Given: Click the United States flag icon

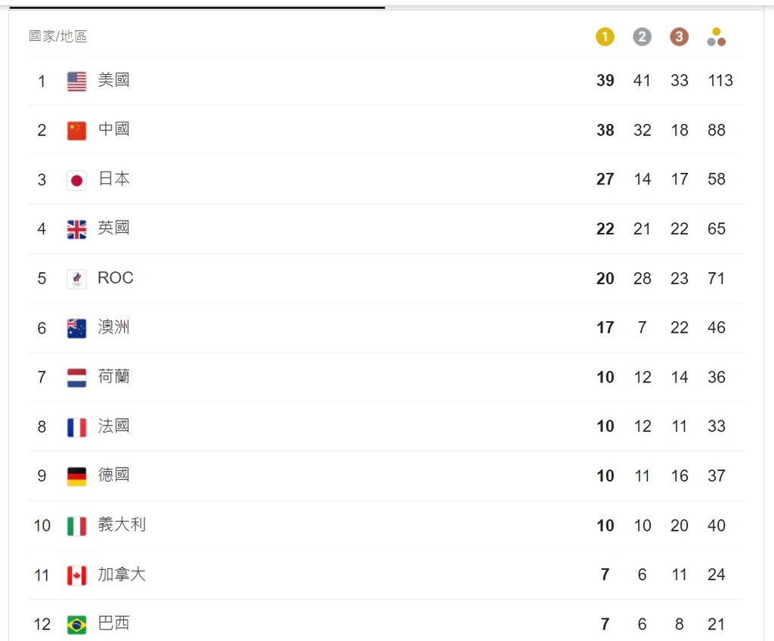Looking at the screenshot, I should click(76, 81).
